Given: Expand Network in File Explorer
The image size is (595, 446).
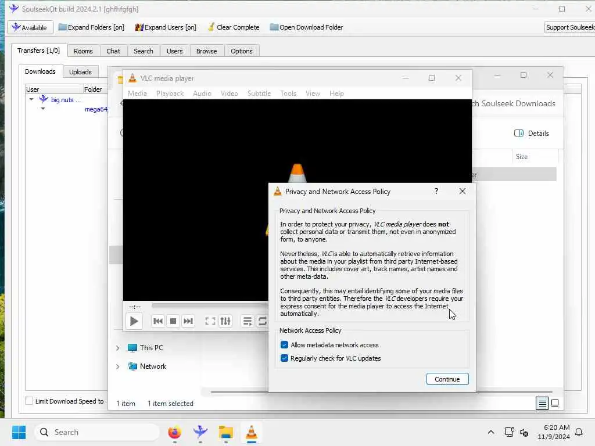Looking at the screenshot, I should point(117,366).
